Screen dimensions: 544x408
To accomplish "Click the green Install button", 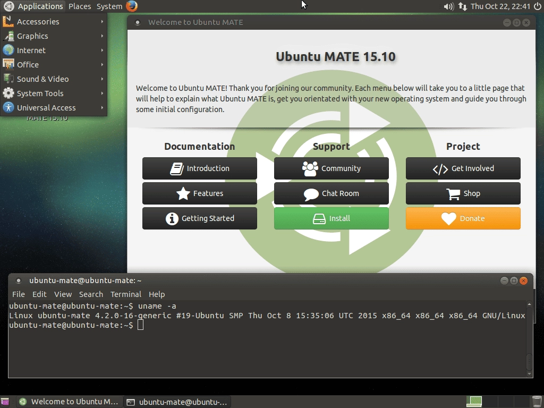I will (331, 218).
